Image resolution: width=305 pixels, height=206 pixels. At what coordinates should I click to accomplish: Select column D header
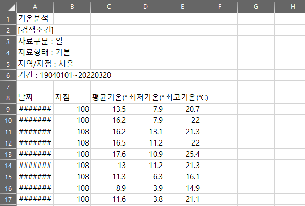(145, 7)
